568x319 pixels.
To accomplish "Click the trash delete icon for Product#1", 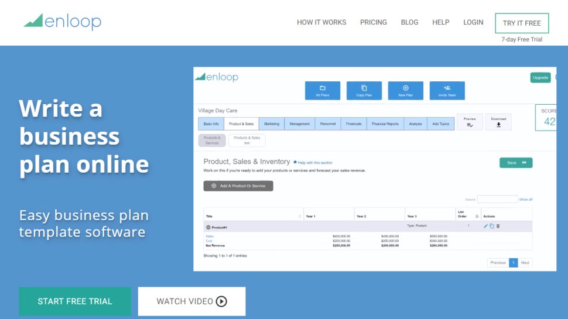I will coord(498,226).
